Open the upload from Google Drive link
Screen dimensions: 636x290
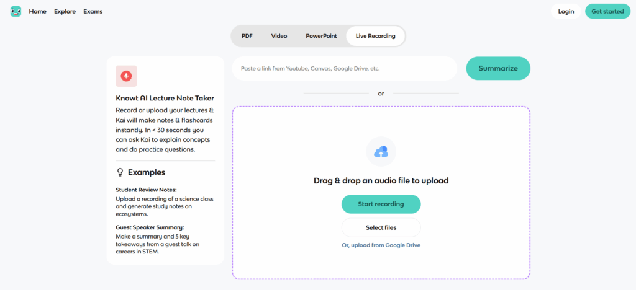pos(381,245)
